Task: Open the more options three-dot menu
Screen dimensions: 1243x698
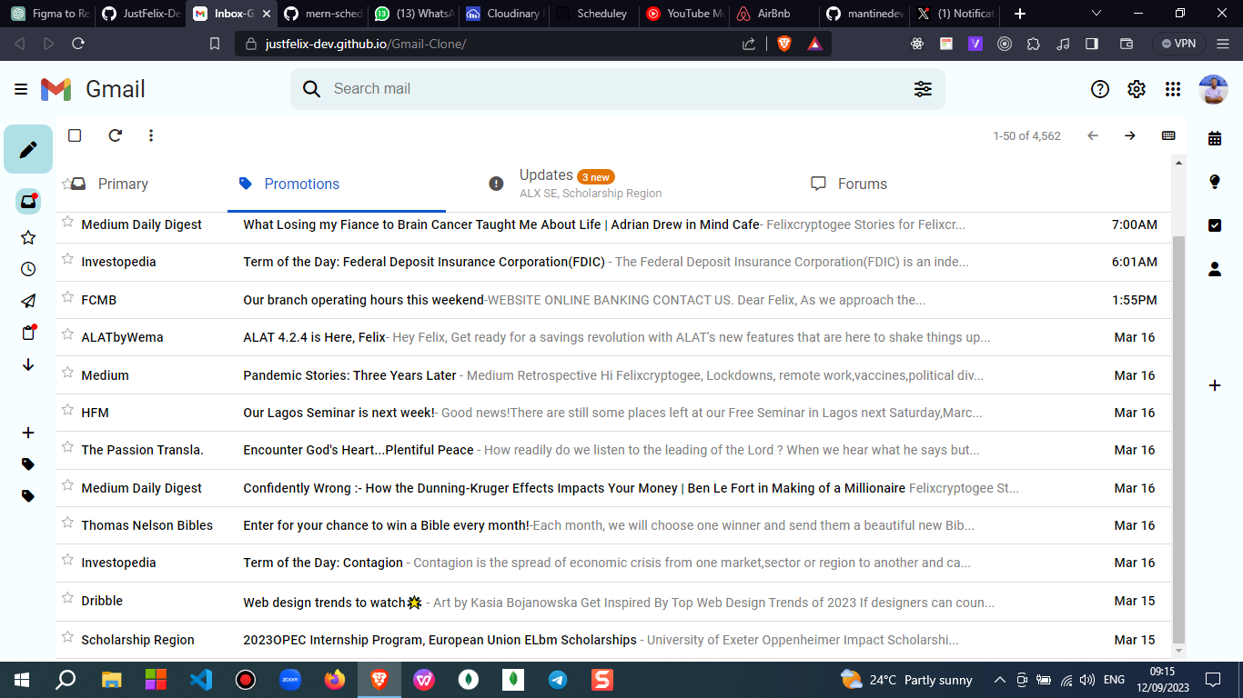Action: click(151, 135)
